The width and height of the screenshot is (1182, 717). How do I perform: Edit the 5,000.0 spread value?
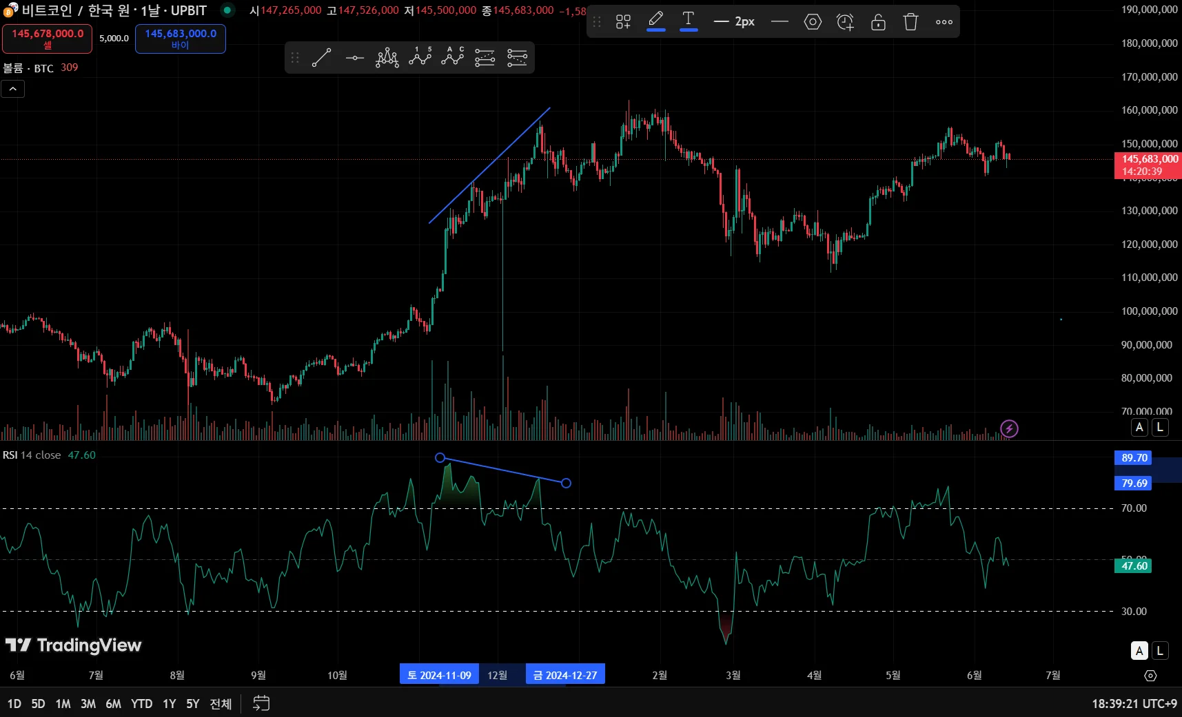[x=114, y=39]
